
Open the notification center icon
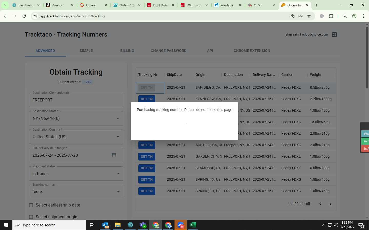(361, 225)
